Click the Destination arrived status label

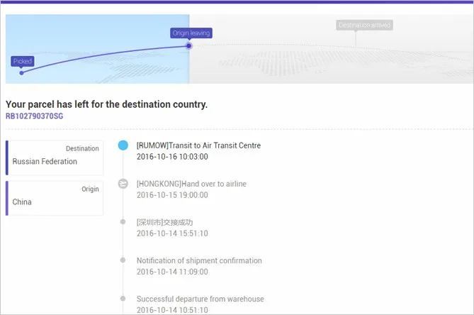(x=364, y=25)
